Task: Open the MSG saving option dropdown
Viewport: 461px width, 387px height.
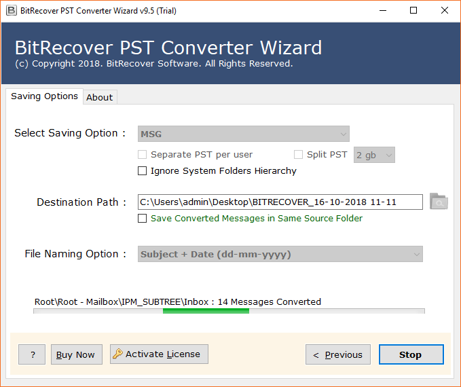Action: (244, 134)
